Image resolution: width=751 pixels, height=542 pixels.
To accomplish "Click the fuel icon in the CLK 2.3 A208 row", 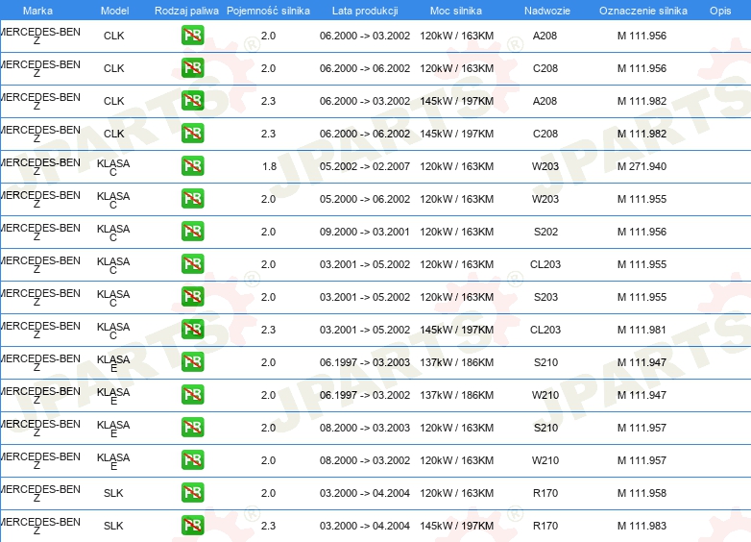I will coord(192,100).
